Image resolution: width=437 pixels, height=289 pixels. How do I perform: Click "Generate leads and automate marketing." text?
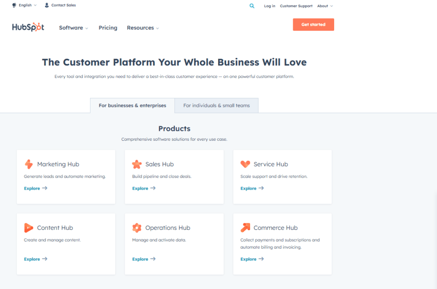[65, 176]
